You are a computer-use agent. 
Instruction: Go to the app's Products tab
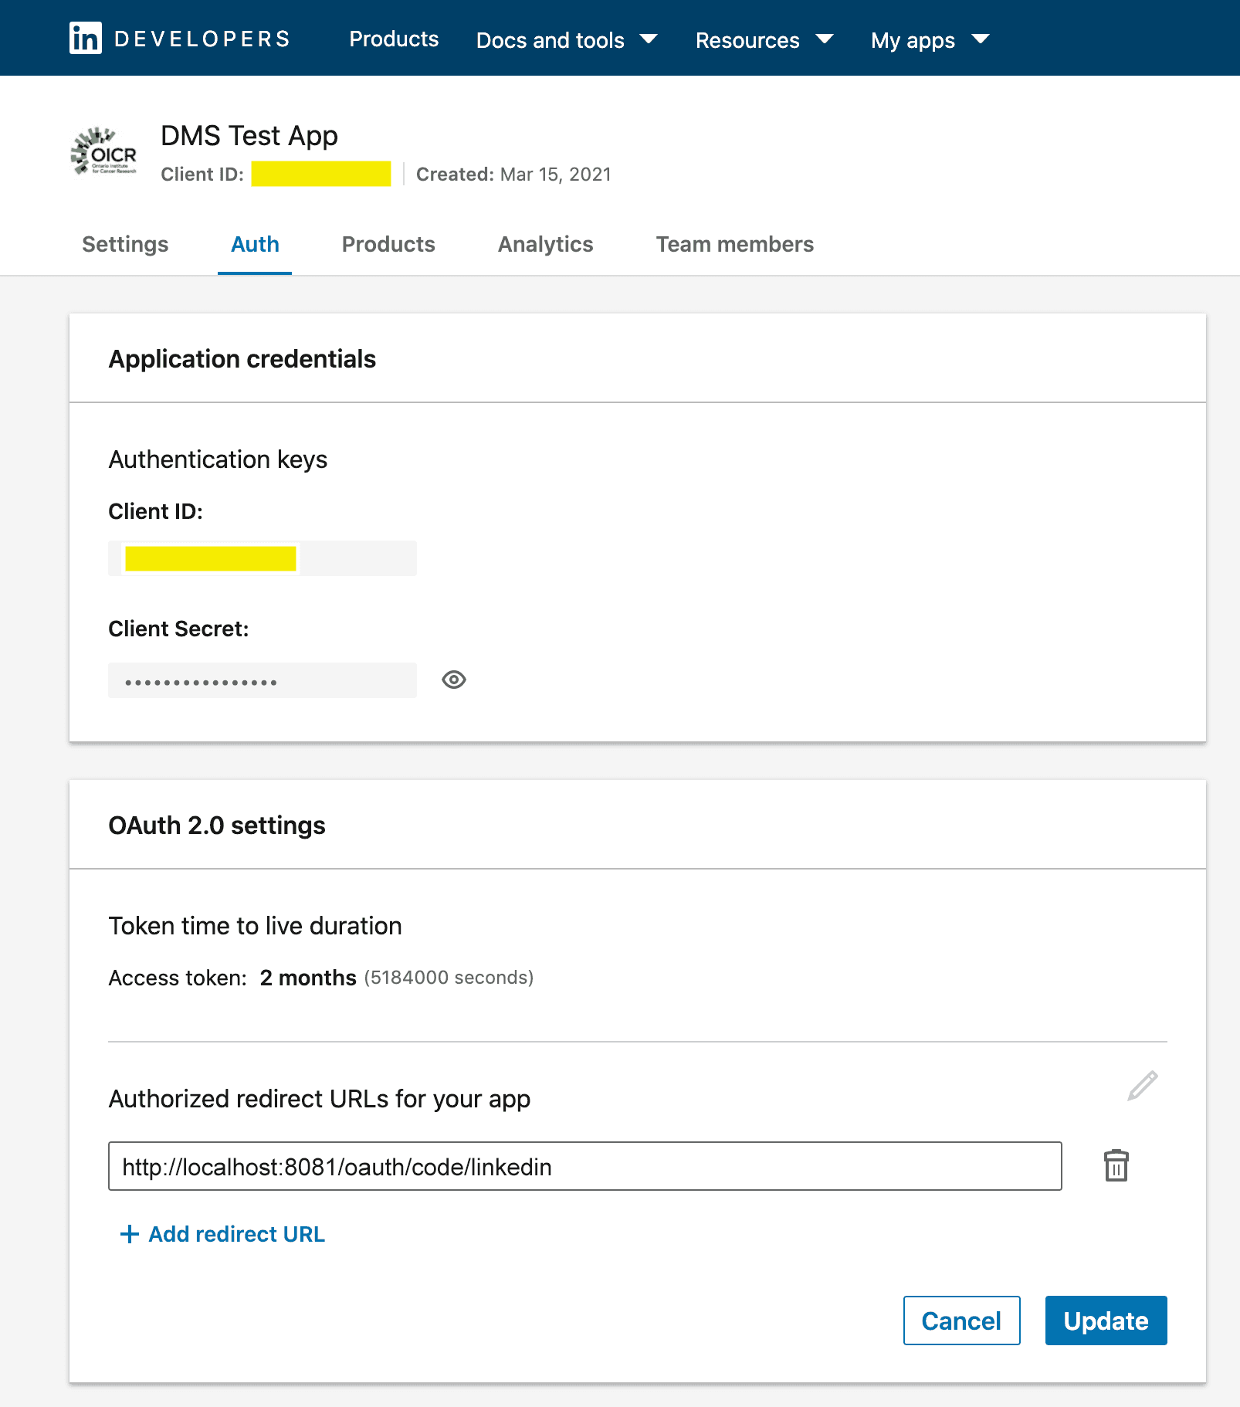click(x=388, y=244)
